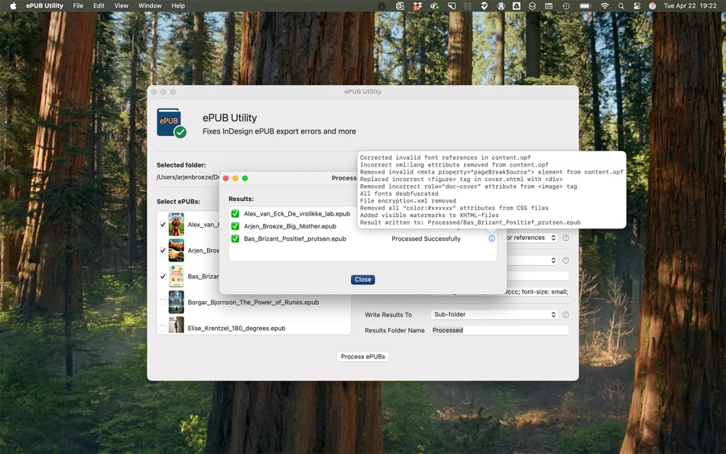The height and width of the screenshot is (454, 726).
Task: Click the clock history menu bar icon
Action: click(x=566, y=6)
